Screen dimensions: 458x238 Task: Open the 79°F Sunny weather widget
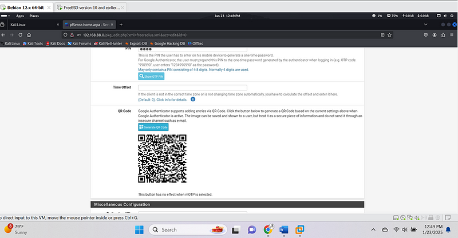pyautogui.click(x=16, y=229)
